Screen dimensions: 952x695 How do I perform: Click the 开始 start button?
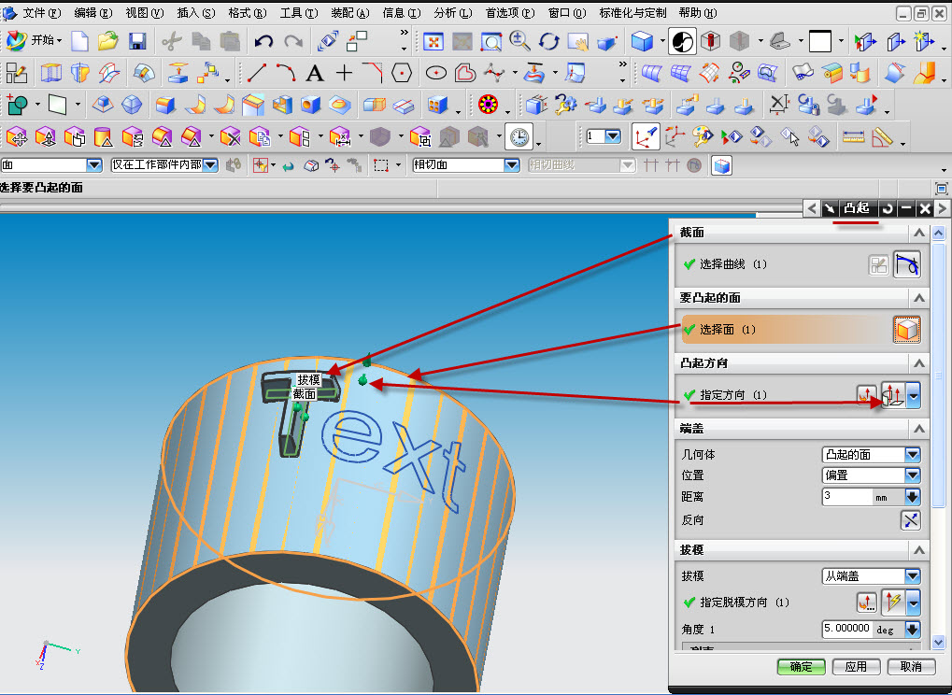click(35, 41)
